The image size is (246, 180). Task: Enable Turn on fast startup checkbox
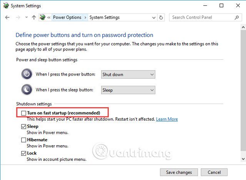point(24,113)
